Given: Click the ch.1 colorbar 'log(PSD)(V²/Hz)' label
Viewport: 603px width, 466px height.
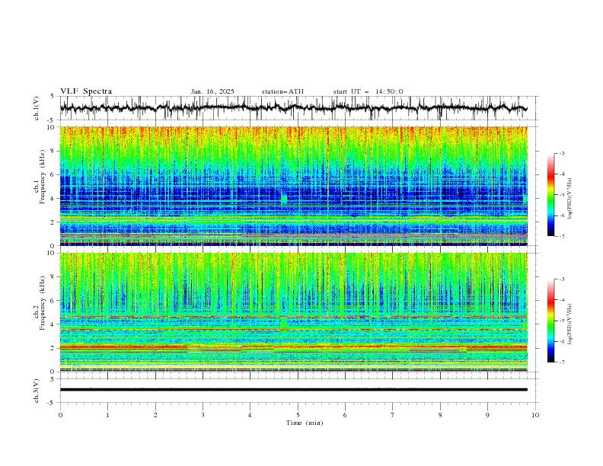Looking at the screenshot, I should [x=571, y=199].
